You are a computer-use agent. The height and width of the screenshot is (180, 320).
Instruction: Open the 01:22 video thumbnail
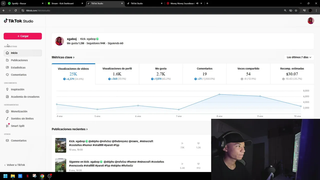[61, 165]
